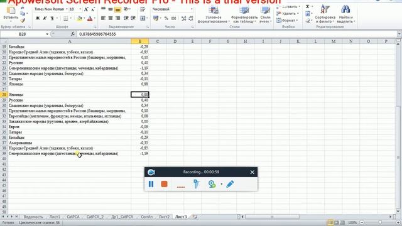Open Условное форматирование menu
The width and height of the screenshot is (402, 226).
pyautogui.click(x=214, y=14)
